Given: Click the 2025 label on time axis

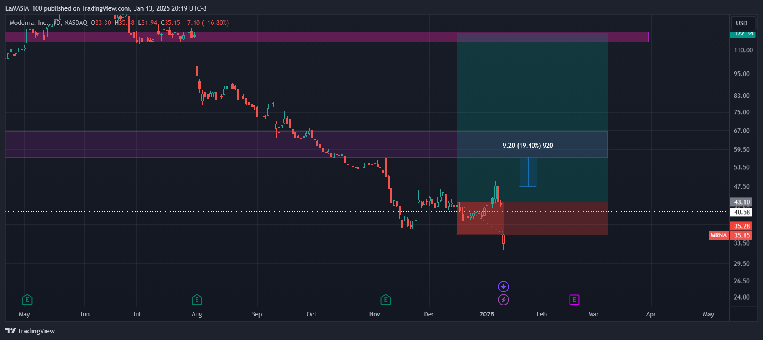Looking at the screenshot, I should click(x=487, y=314).
